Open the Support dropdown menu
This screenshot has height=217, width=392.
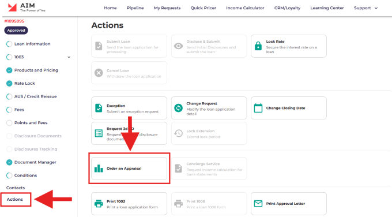365,8
